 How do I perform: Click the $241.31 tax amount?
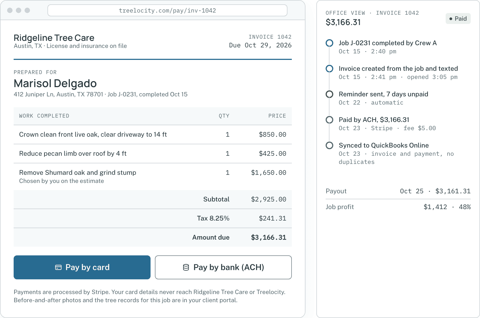click(272, 218)
